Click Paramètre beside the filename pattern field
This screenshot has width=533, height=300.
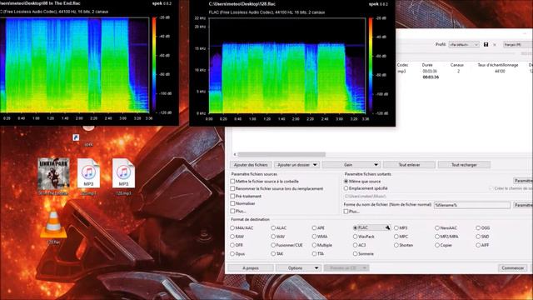click(523, 205)
